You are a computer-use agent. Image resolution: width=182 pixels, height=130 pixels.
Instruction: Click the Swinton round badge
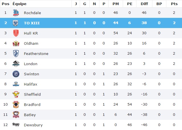(16, 74)
